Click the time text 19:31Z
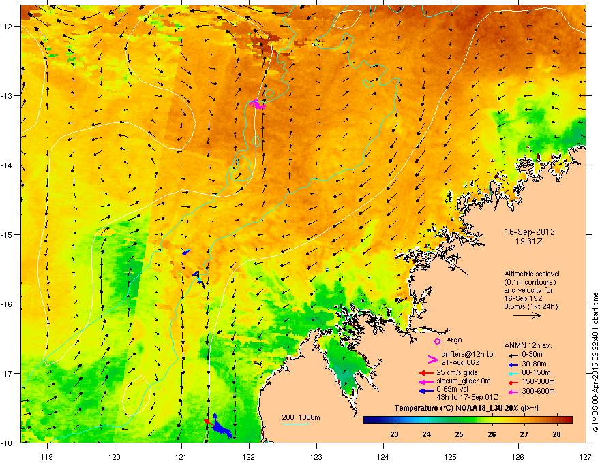 tap(529, 242)
